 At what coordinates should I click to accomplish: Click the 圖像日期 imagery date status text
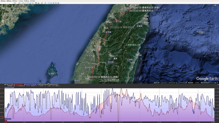coord(160,83)
